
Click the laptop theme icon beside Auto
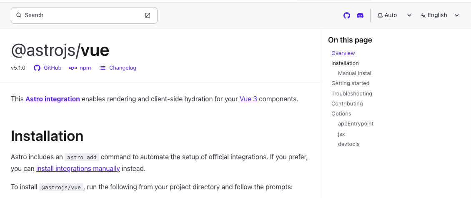click(380, 15)
